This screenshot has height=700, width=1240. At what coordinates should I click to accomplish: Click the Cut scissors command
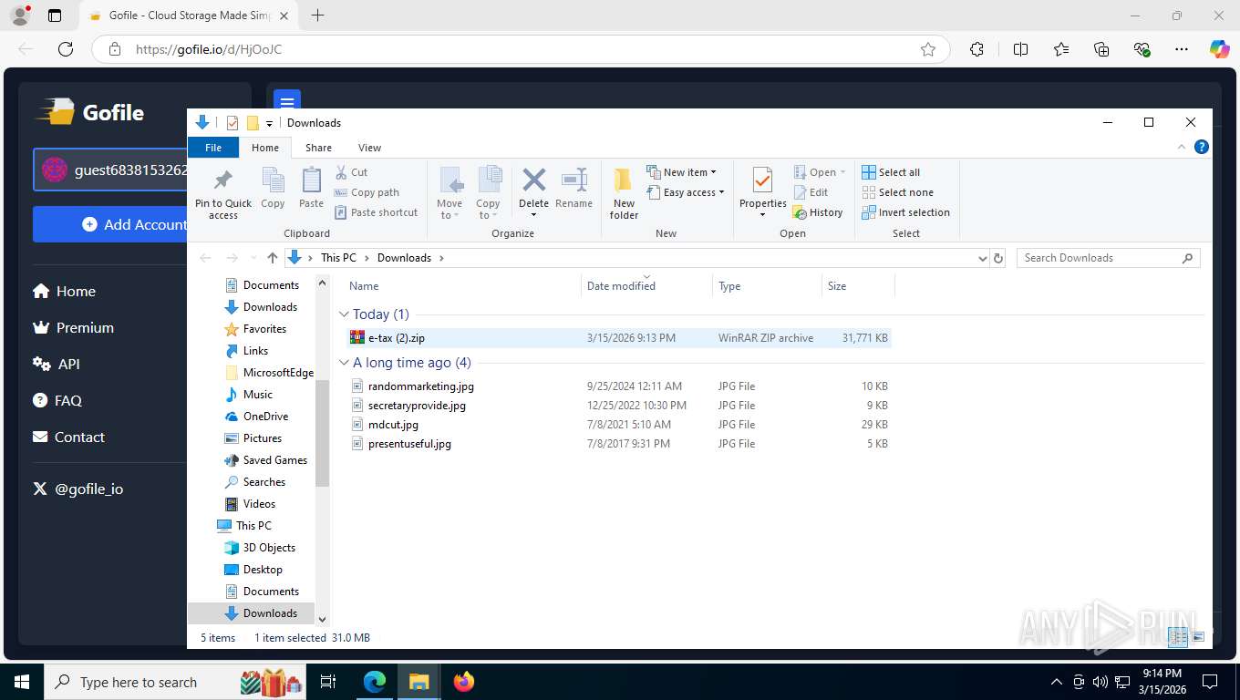pos(351,172)
